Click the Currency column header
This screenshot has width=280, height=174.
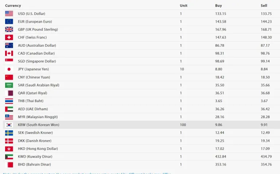(x=13, y=5)
